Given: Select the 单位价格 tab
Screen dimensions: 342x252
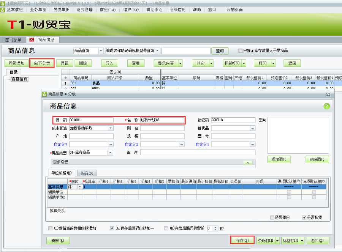Looking at the screenshot, I should (x=61, y=173).
